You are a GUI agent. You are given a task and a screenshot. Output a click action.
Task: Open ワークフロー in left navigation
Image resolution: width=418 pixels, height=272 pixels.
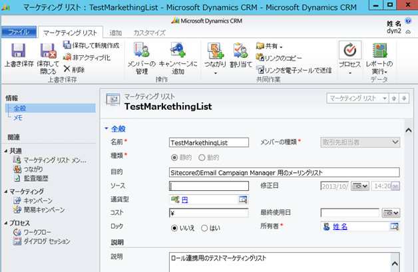(32, 232)
